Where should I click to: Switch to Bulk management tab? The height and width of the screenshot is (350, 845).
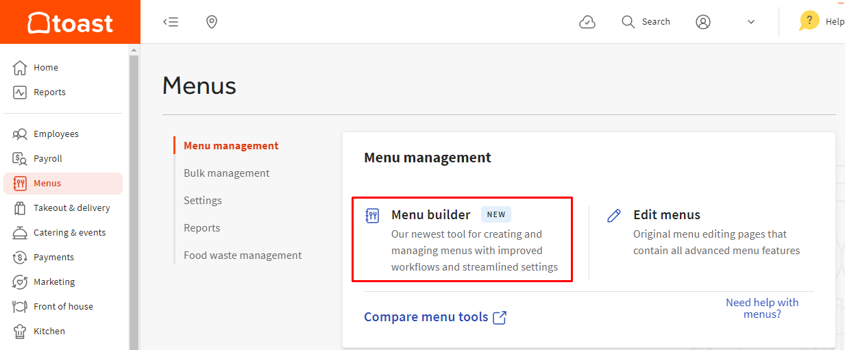tap(227, 173)
